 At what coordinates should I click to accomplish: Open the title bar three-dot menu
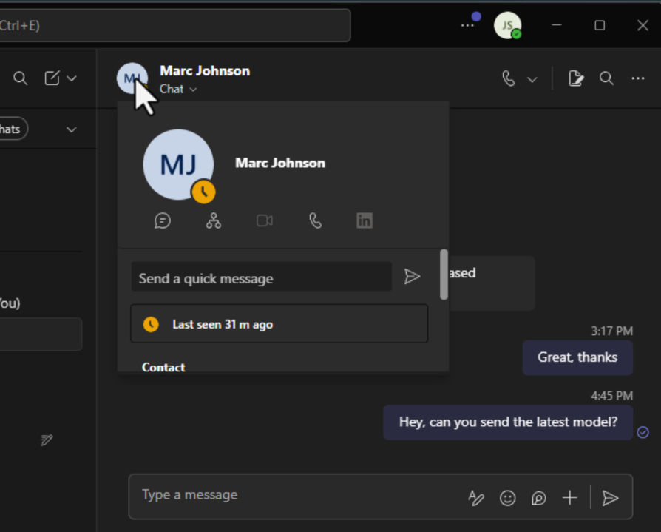click(468, 24)
